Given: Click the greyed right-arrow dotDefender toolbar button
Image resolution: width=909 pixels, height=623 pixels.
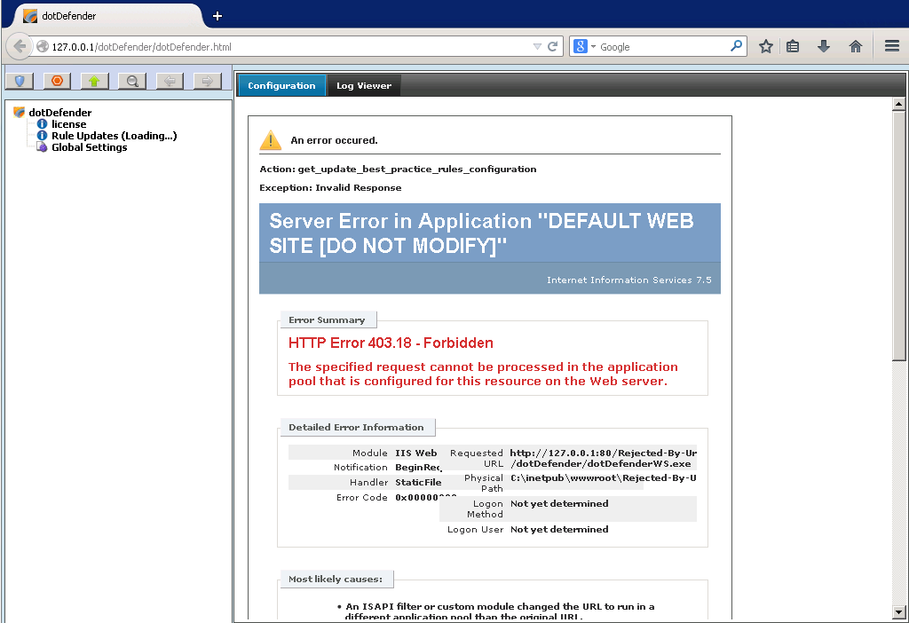Looking at the screenshot, I should tap(208, 81).
